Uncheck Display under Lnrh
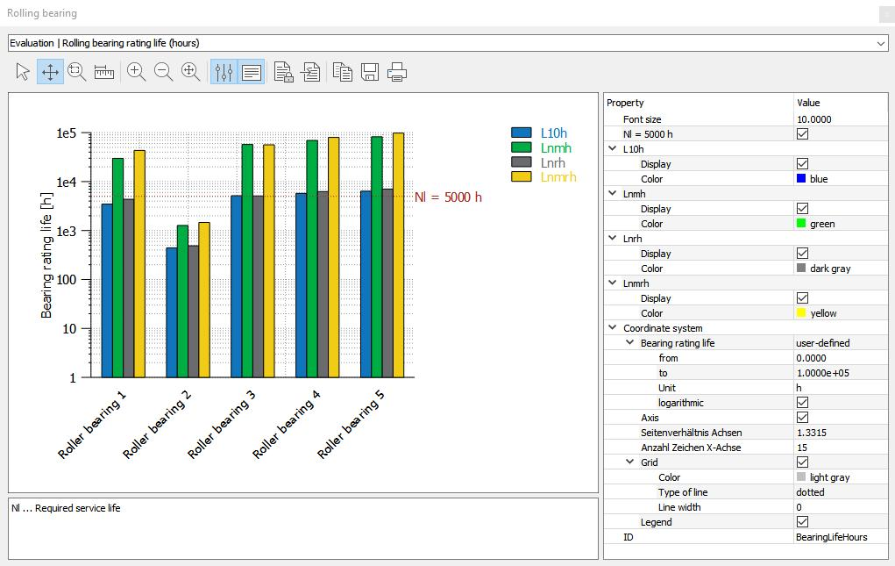 tap(803, 253)
